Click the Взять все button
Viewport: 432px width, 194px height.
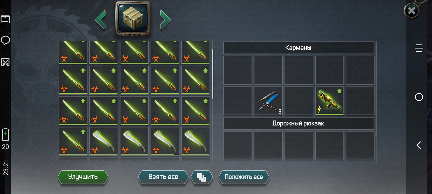tap(163, 177)
